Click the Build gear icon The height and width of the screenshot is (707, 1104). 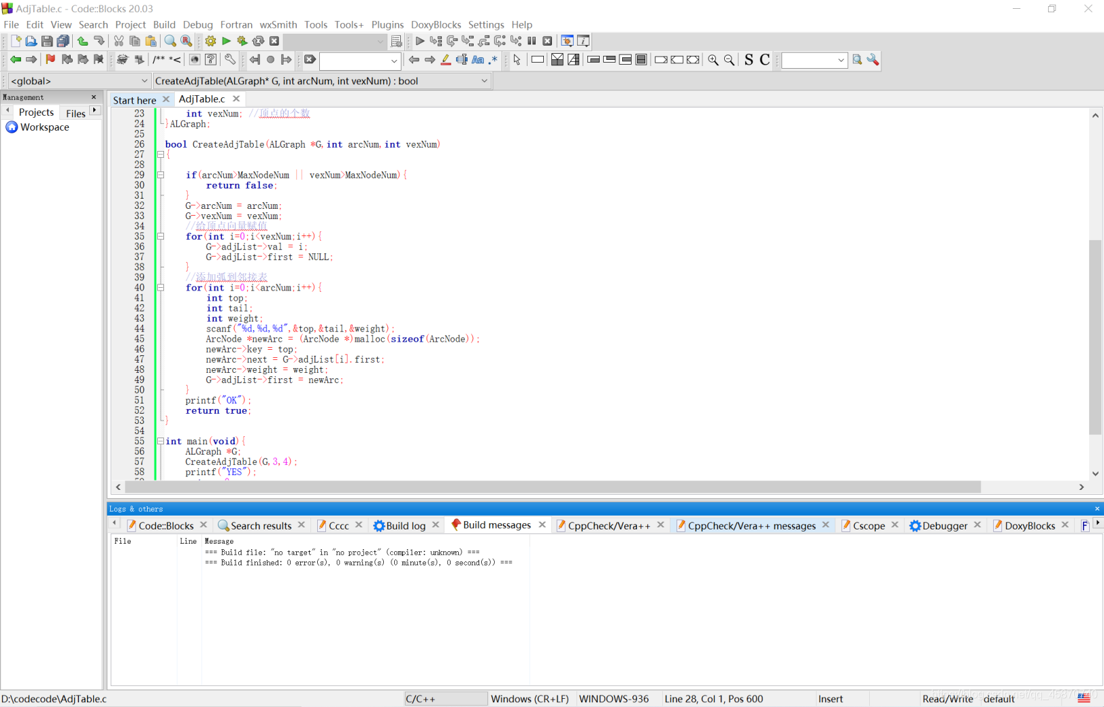211,42
